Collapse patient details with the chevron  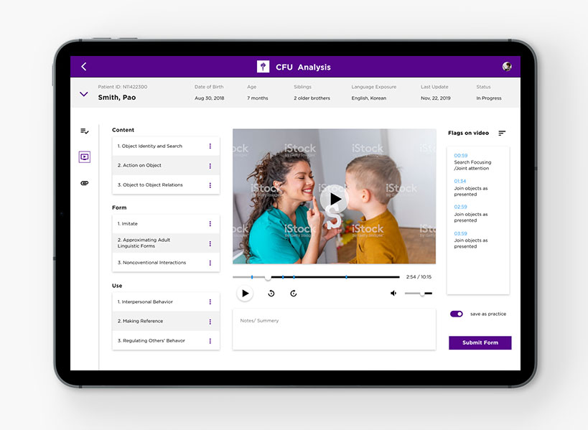(84, 94)
